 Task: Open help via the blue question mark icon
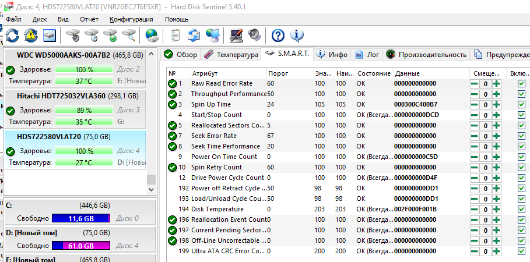coord(278,35)
